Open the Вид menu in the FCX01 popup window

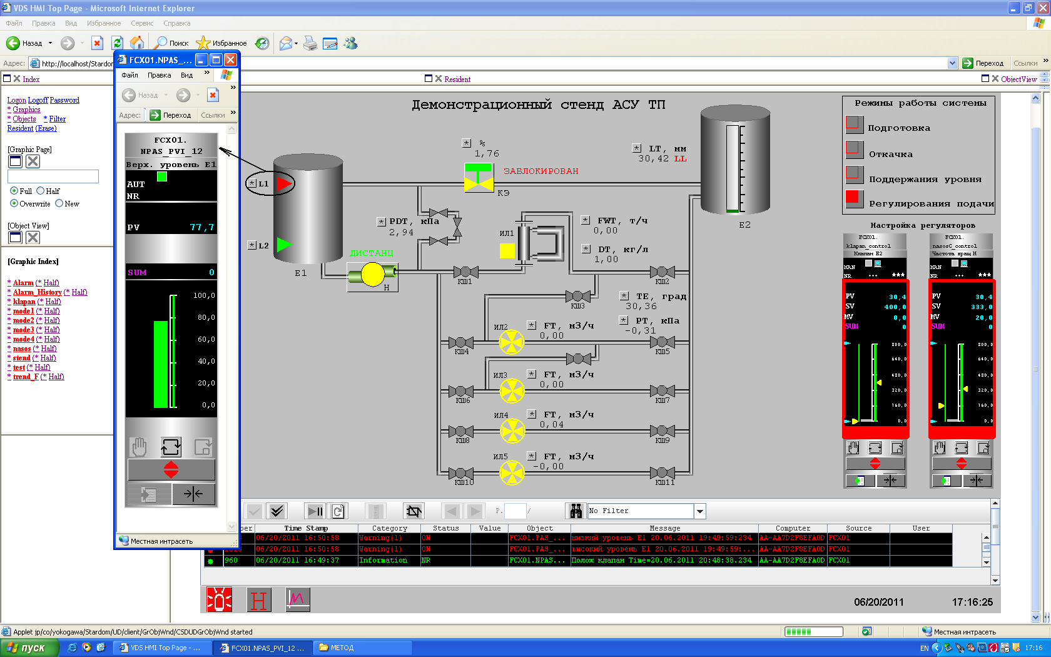coord(186,75)
